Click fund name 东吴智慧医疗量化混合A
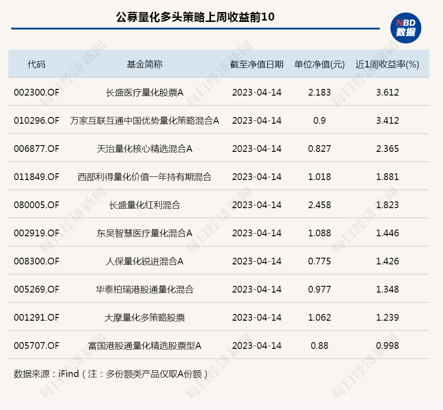The height and width of the screenshot is (410, 443). pyautogui.click(x=144, y=233)
